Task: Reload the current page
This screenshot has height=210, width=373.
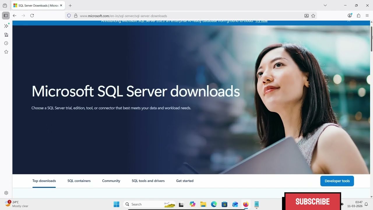Action: click(x=32, y=16)
